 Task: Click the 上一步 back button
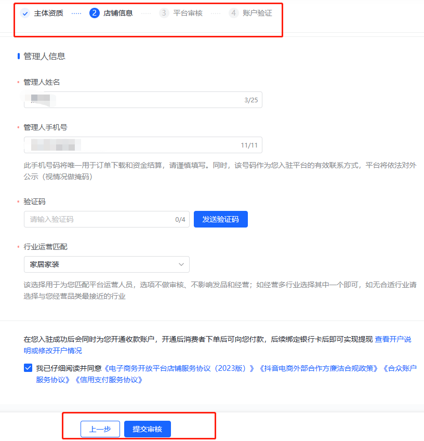(100, 429)
